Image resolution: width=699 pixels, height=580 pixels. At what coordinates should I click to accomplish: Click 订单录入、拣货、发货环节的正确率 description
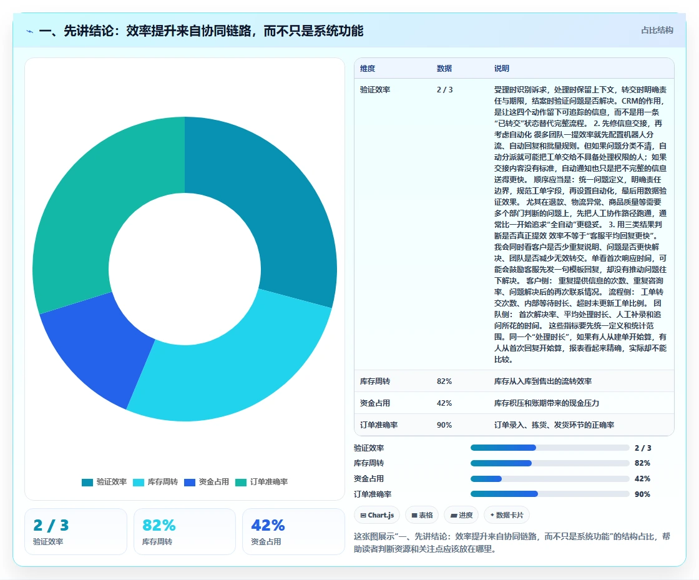coord(554,425)
